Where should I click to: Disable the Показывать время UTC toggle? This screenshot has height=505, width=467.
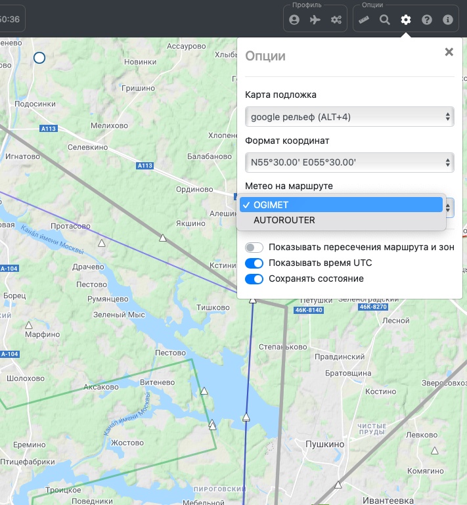[x=254, y=263]
